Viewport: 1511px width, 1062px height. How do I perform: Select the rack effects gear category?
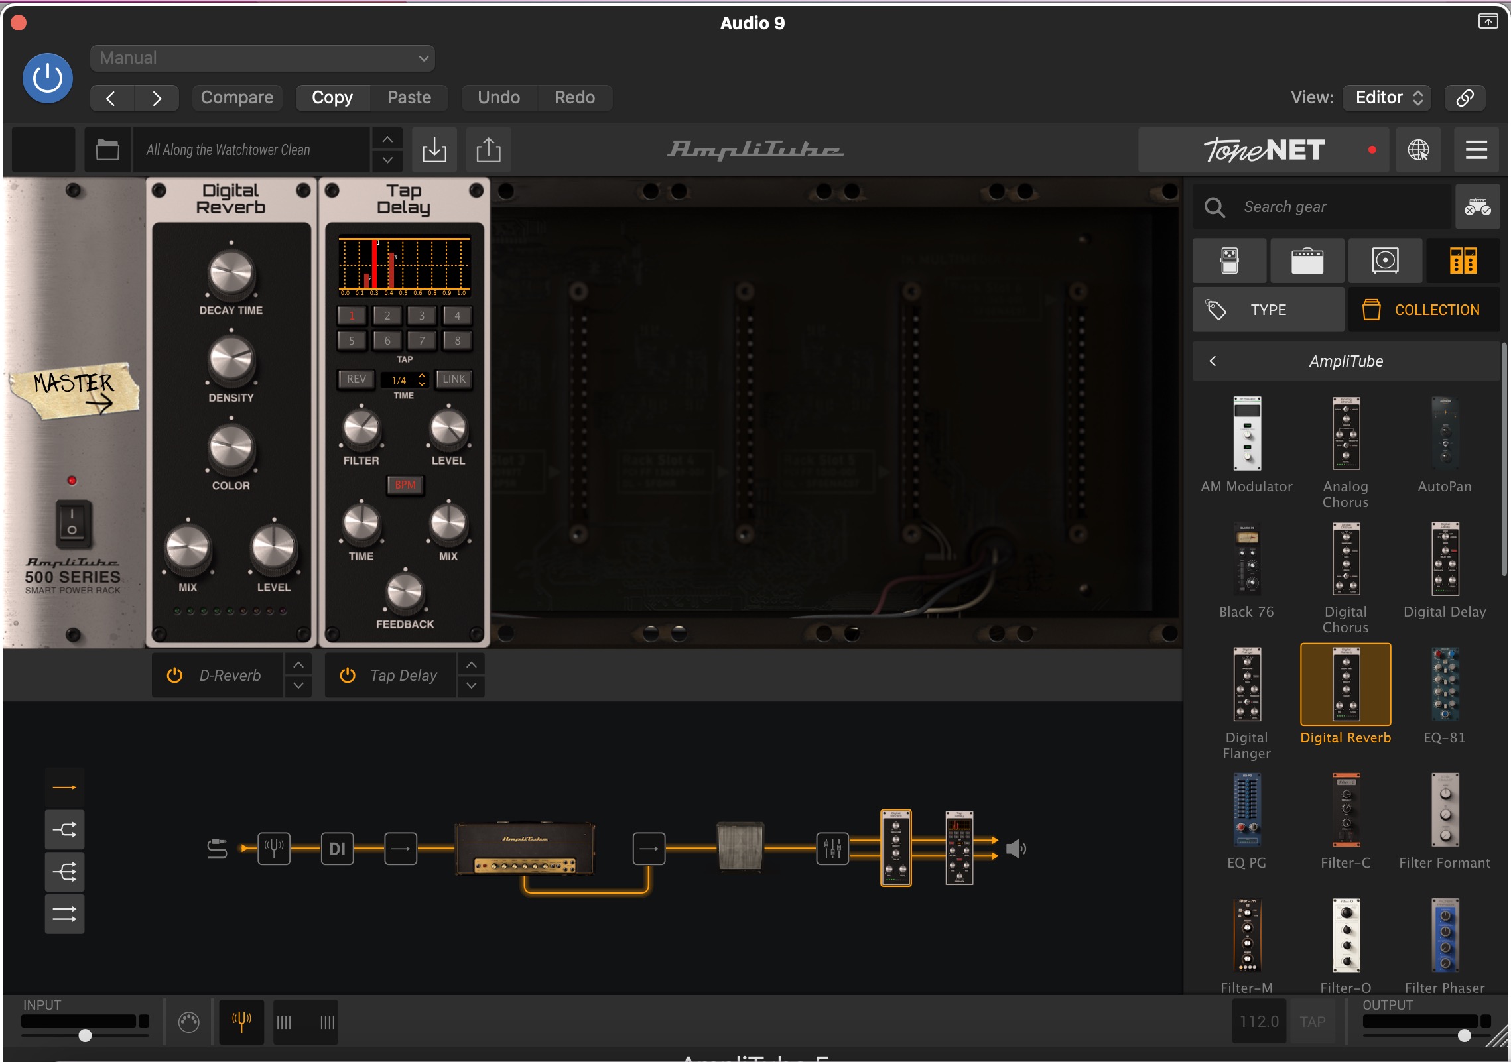coord(1463,261)
